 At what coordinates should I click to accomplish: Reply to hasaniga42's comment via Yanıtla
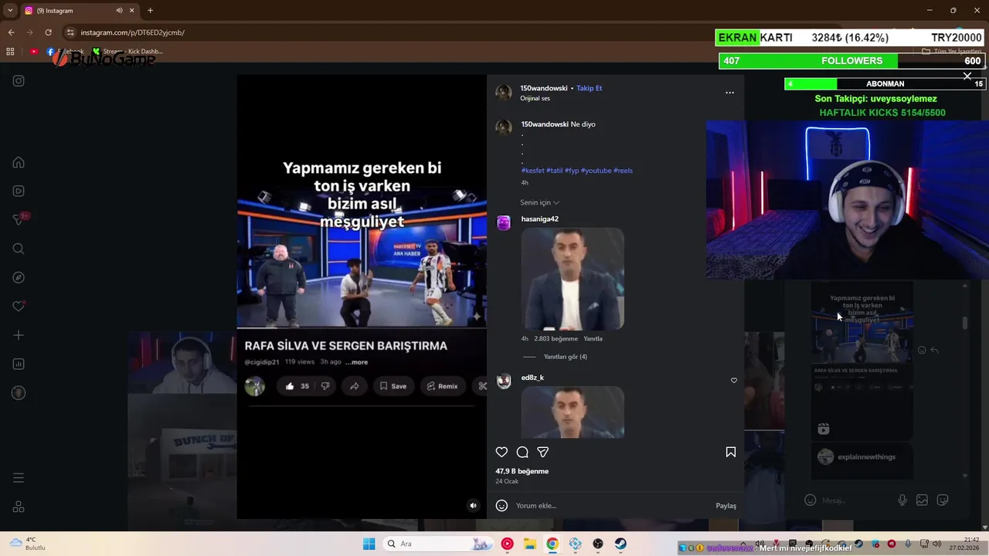tap(593, 339)
